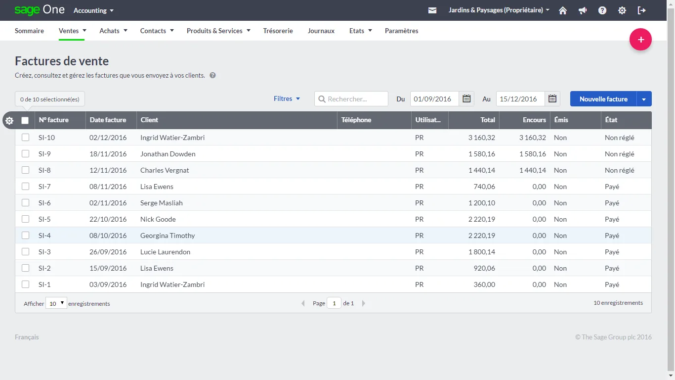Open the end date calendar picker
The height and width of the screenshot is (380, 675).
pyautogui.click(x=552, y=99)
